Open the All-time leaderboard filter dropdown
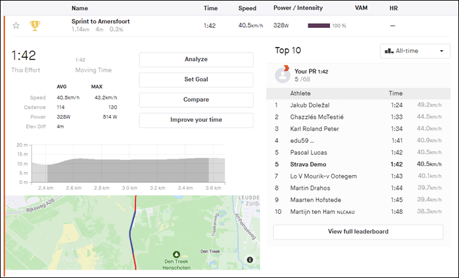Screen dimensions: 459x278 [414, 51]
